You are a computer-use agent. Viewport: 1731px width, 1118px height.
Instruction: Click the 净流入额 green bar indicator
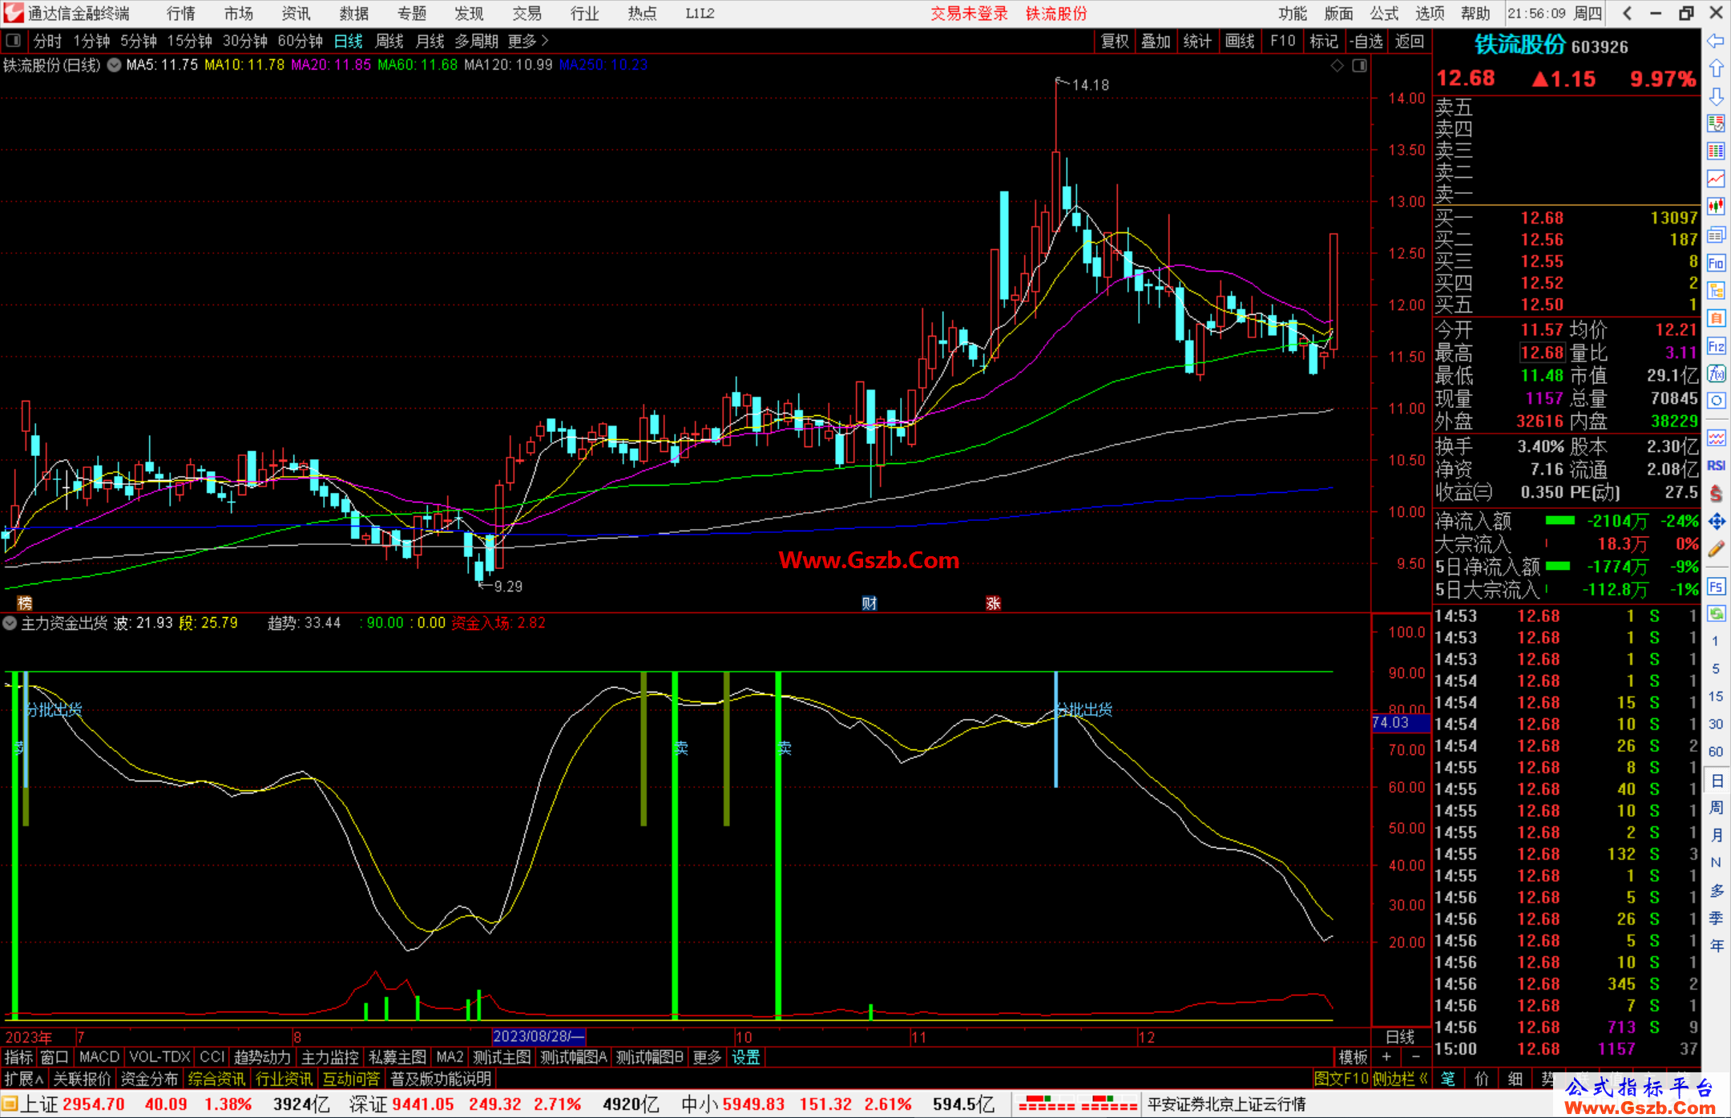(x=1560, y=521)
